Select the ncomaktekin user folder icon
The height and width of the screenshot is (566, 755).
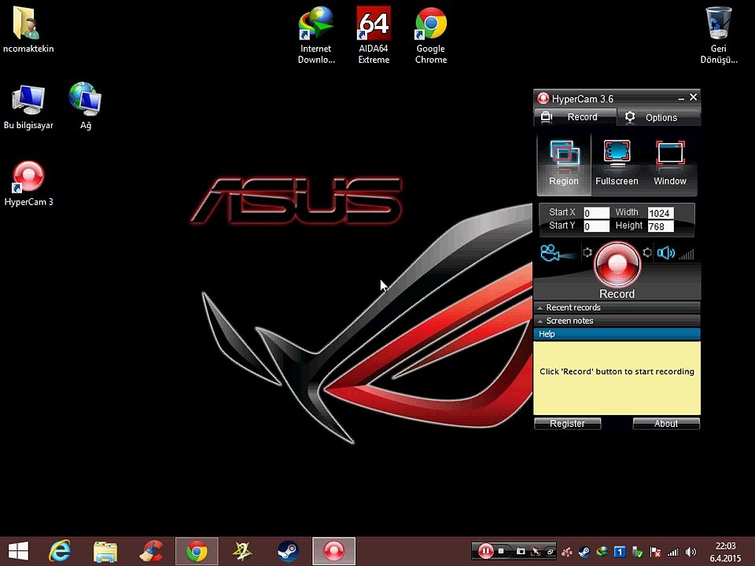(x=28, y=30)
